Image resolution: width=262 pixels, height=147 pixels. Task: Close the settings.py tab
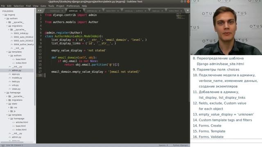click(99, 11)
